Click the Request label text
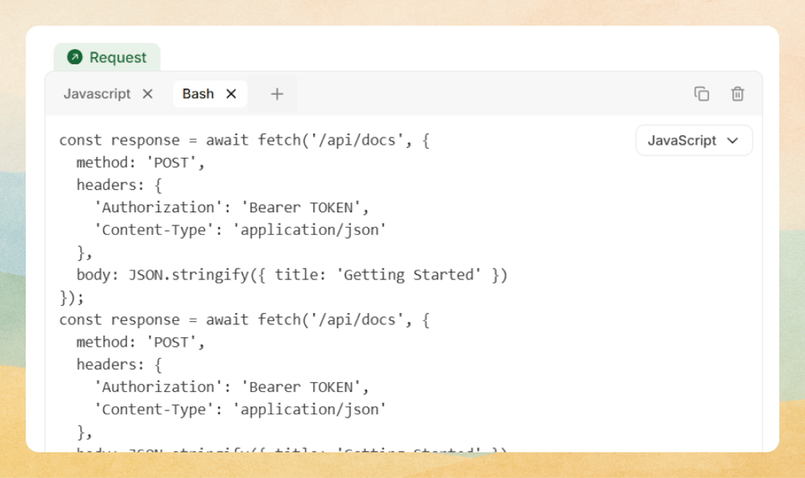This screenshot has width=805, height=478. coord(118,58)
